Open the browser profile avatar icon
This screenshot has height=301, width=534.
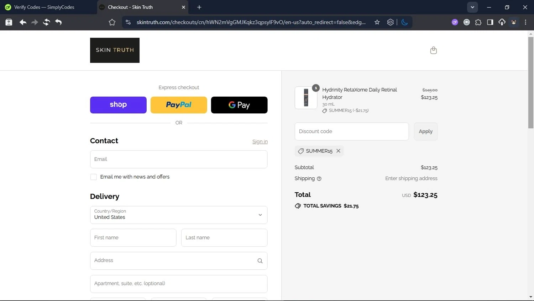pos(514,22)
